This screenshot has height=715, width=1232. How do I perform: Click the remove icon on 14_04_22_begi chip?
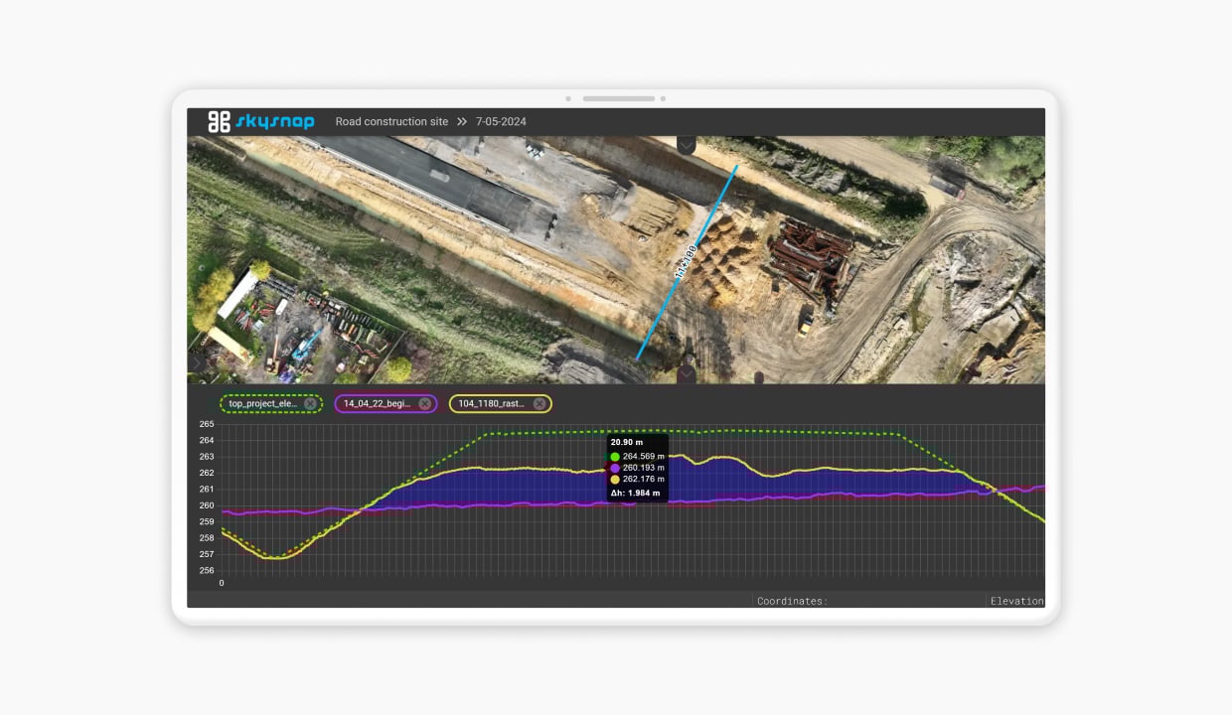[x=425, y=403]
